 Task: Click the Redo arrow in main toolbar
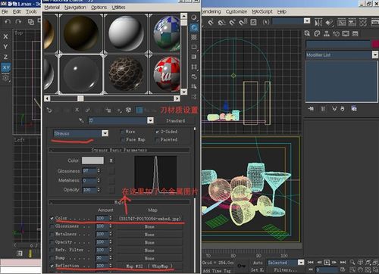(x=18, y=21)
